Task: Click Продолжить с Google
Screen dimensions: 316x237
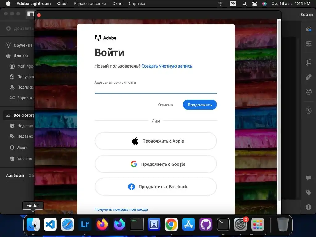Action: (x=156, y=164)
